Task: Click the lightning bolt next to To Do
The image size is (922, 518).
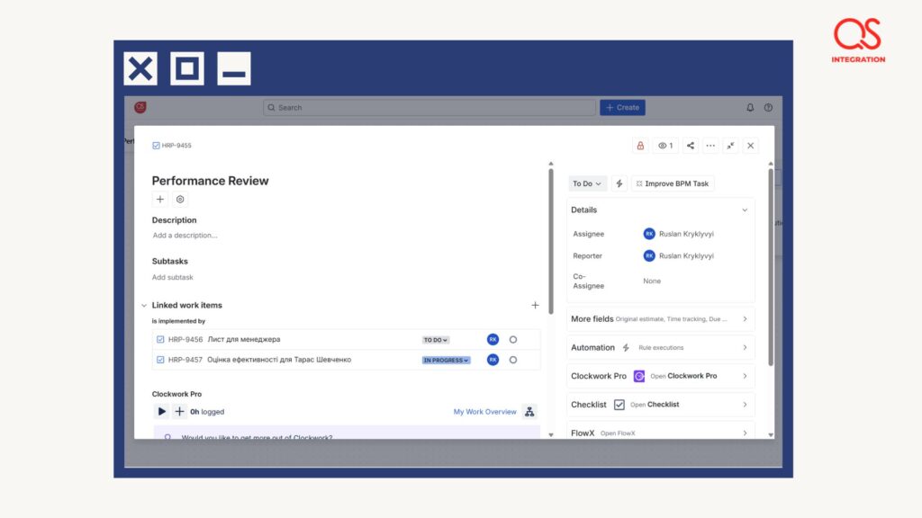Action: 619,183
